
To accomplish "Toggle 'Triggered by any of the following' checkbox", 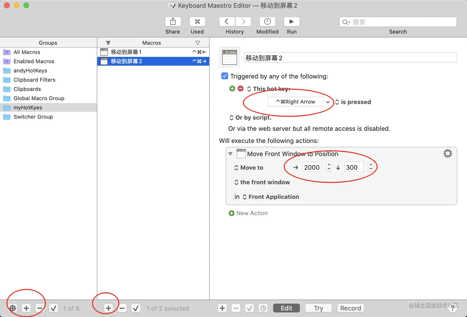I will pos(225,76).
